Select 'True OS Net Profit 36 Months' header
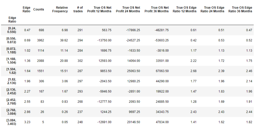This screenshot has height=128, width=255. tap(156, 9)
